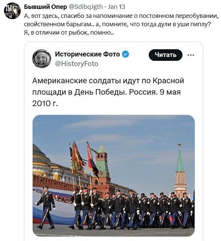
Task: Open the @HistoryFoto handle link
Action: [x=77, y=63]
